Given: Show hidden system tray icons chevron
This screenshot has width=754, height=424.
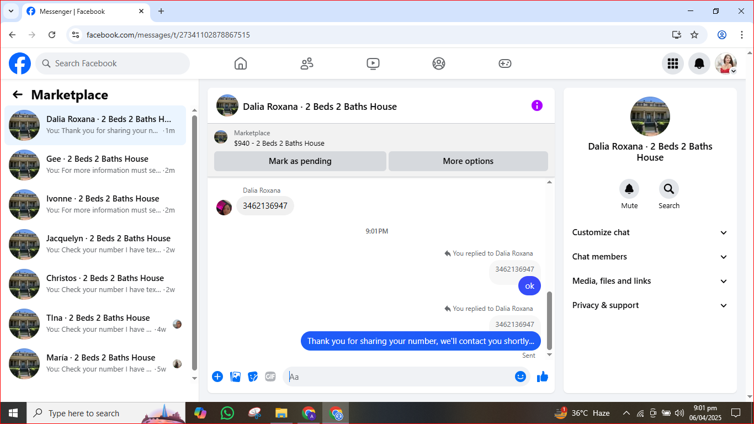Looking at the screenshot, I should (x=626, y=413).
